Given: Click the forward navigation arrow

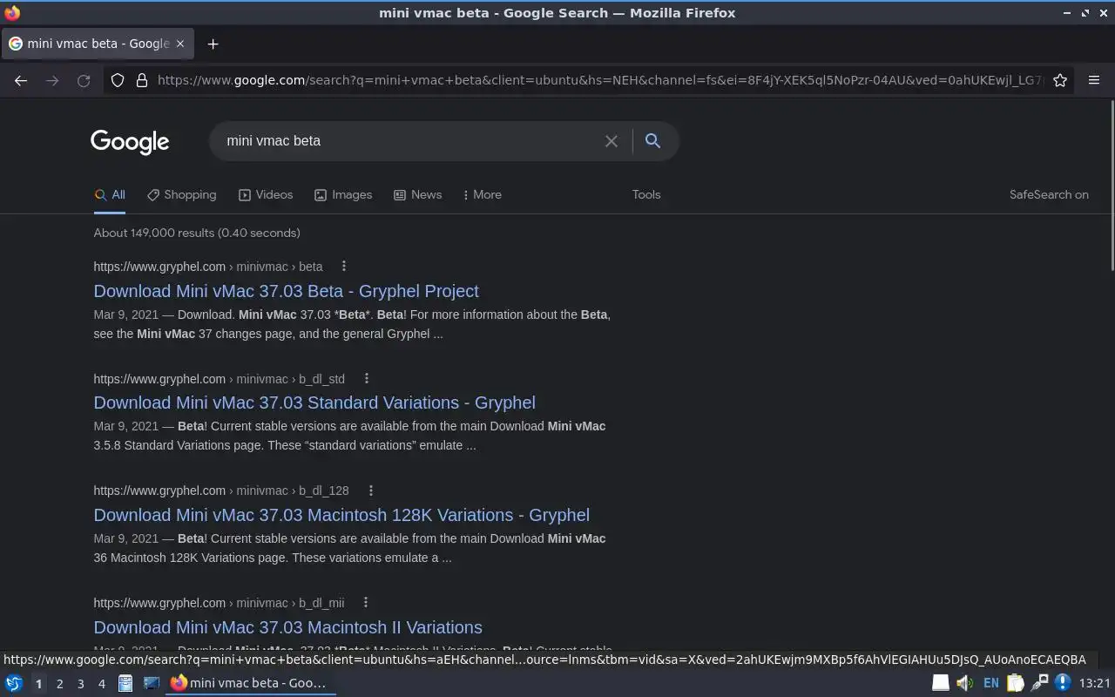Looking at the screenshot, I should 52,80.
